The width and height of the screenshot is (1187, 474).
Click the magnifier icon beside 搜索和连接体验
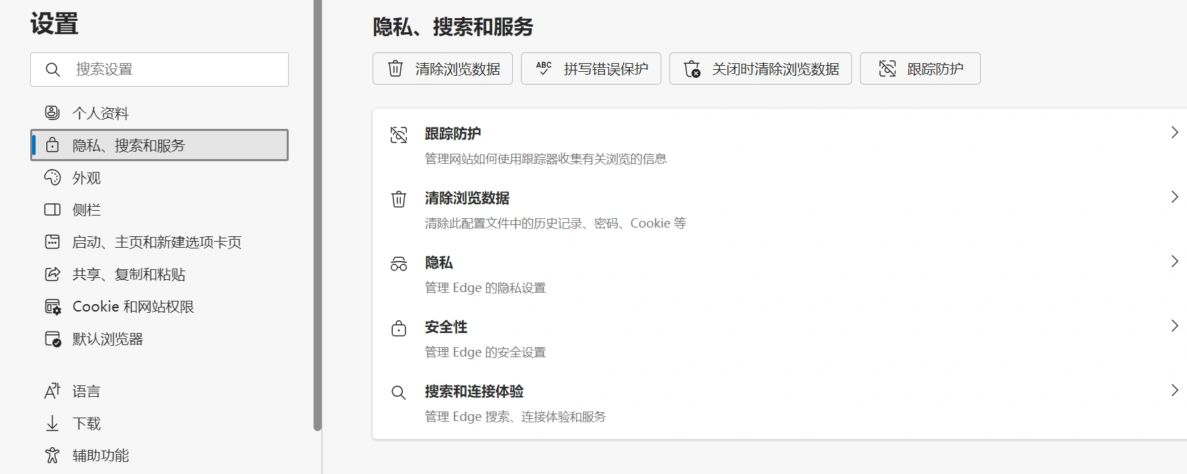click(x=399, y=393)
